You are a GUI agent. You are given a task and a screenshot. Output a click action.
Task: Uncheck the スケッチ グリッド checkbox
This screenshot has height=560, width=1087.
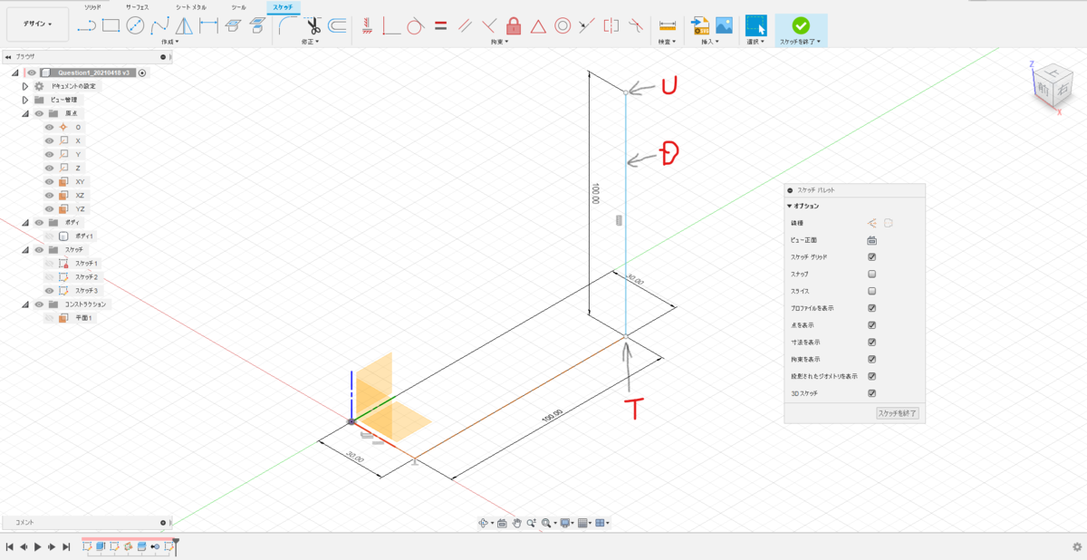(x=871, y=257)
